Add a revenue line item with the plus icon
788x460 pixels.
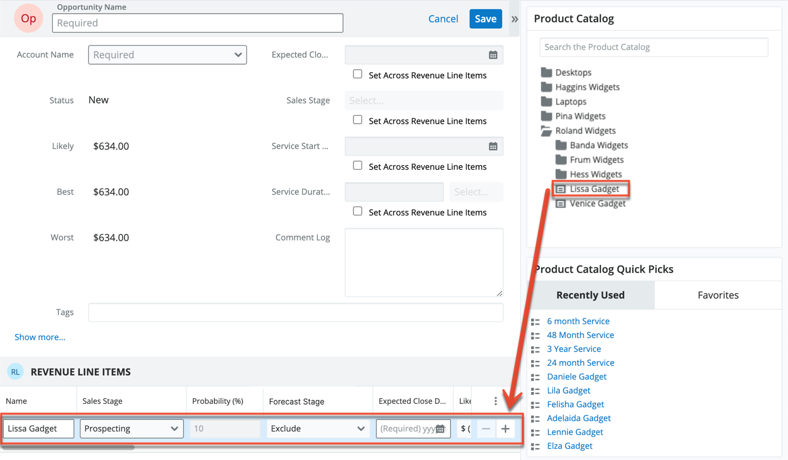pyautogui.click(x=505, y=429)
